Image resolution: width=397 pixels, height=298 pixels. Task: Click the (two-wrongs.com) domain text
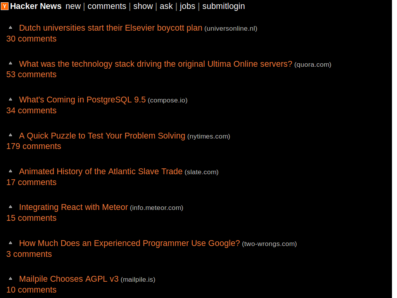(x=269, y=244)
